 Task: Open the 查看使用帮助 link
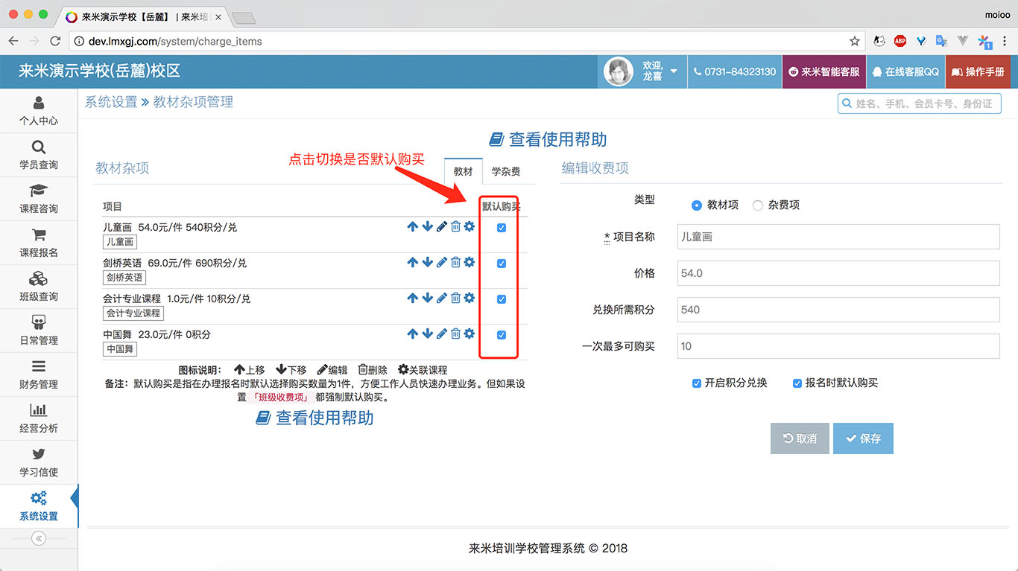(x=547, y=138)
